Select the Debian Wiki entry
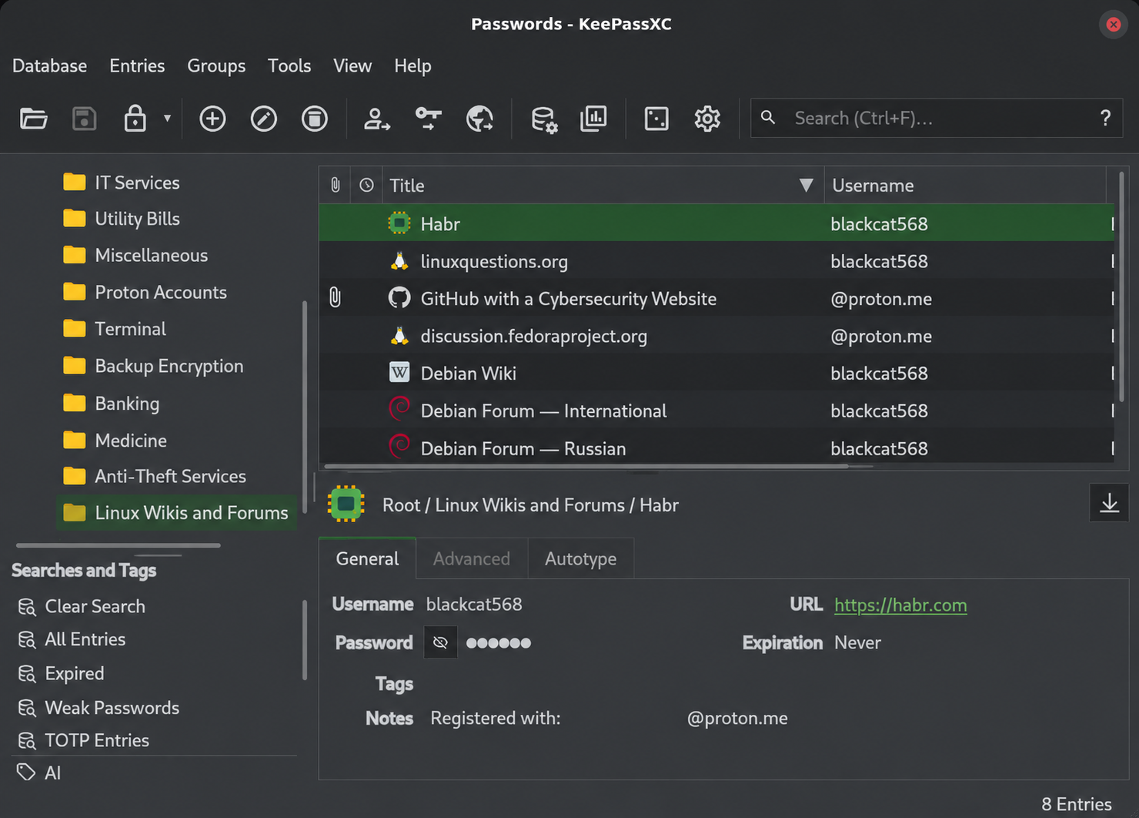This screenshot has width=1139, height=818. pyautogui.click(x=716, y=373)
